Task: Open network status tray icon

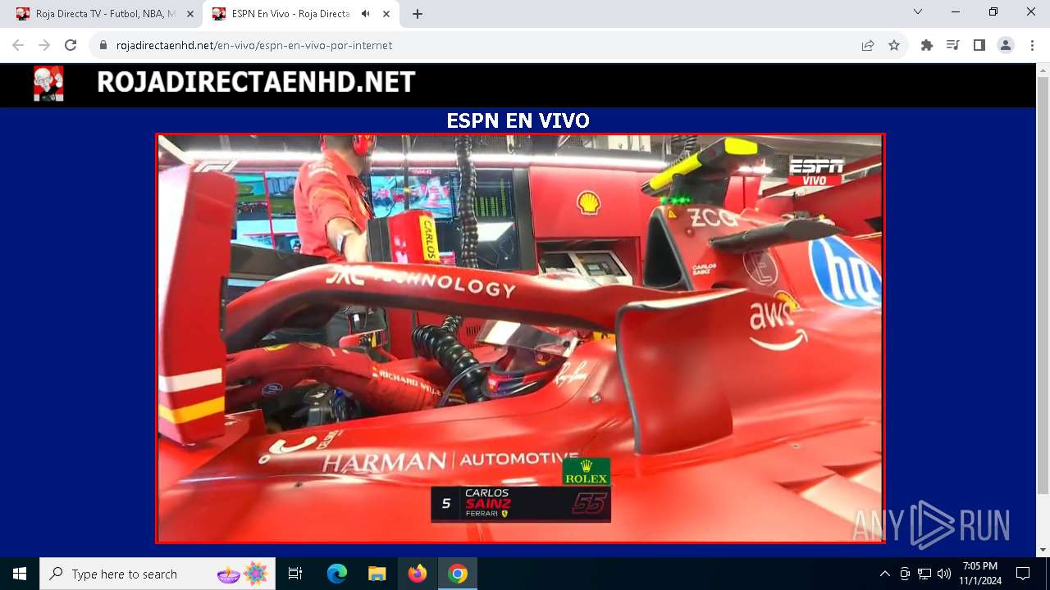Action: (924, 574)
